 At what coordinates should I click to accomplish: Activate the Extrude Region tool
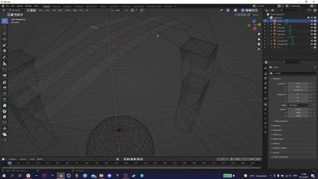4,76
